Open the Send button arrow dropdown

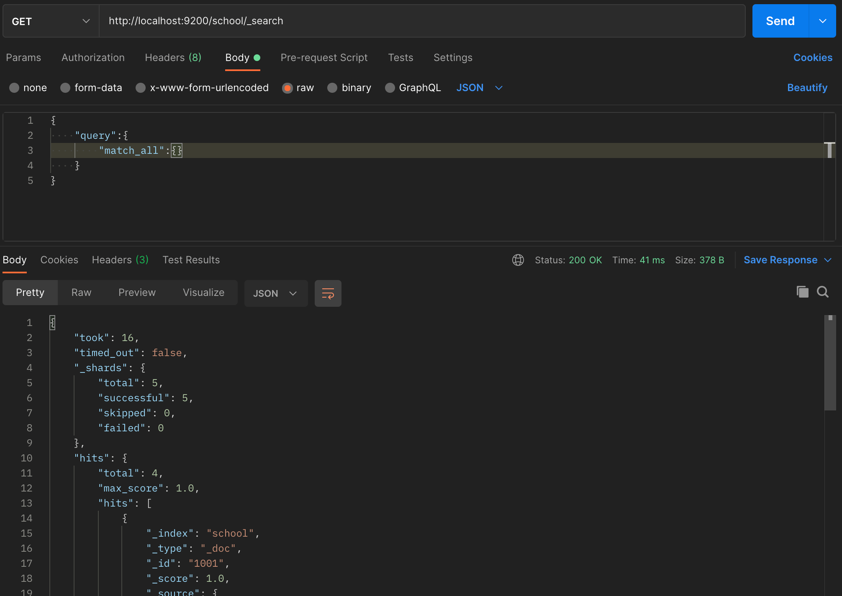click(822, 21)
